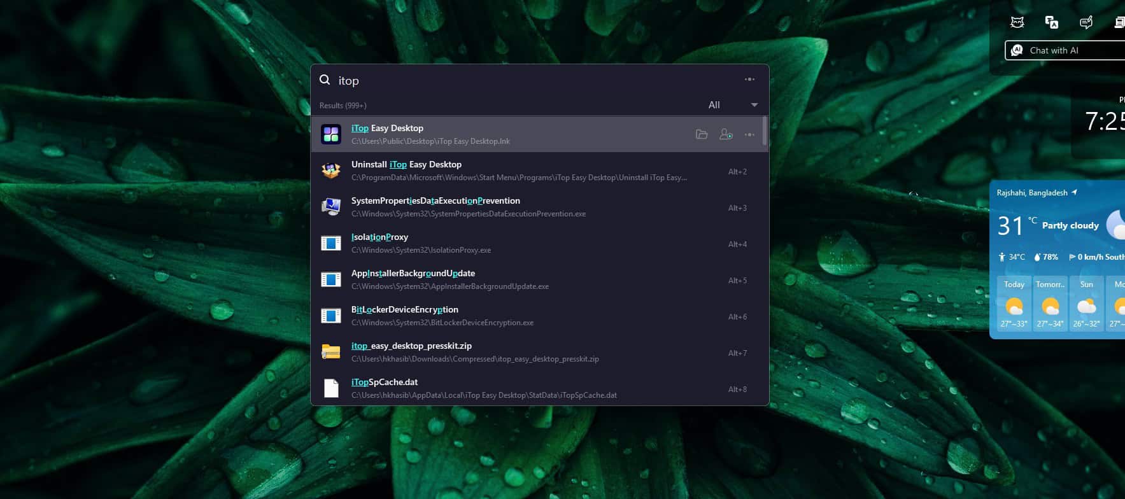Click the Alt+8 shortcut label

pos(737,389)
